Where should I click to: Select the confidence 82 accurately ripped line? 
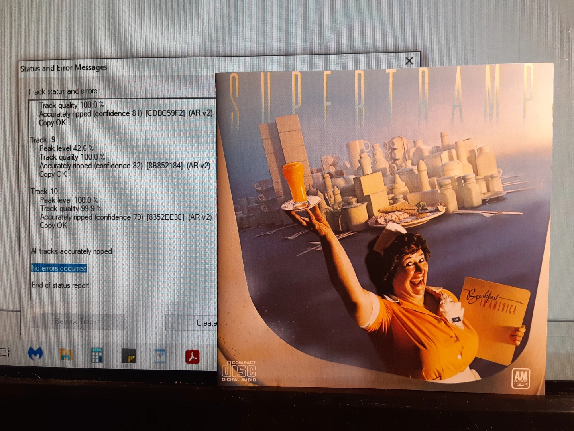[x=125, y=165]
